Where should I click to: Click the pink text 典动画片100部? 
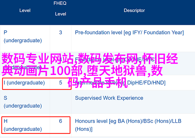(x=42, y=70)
